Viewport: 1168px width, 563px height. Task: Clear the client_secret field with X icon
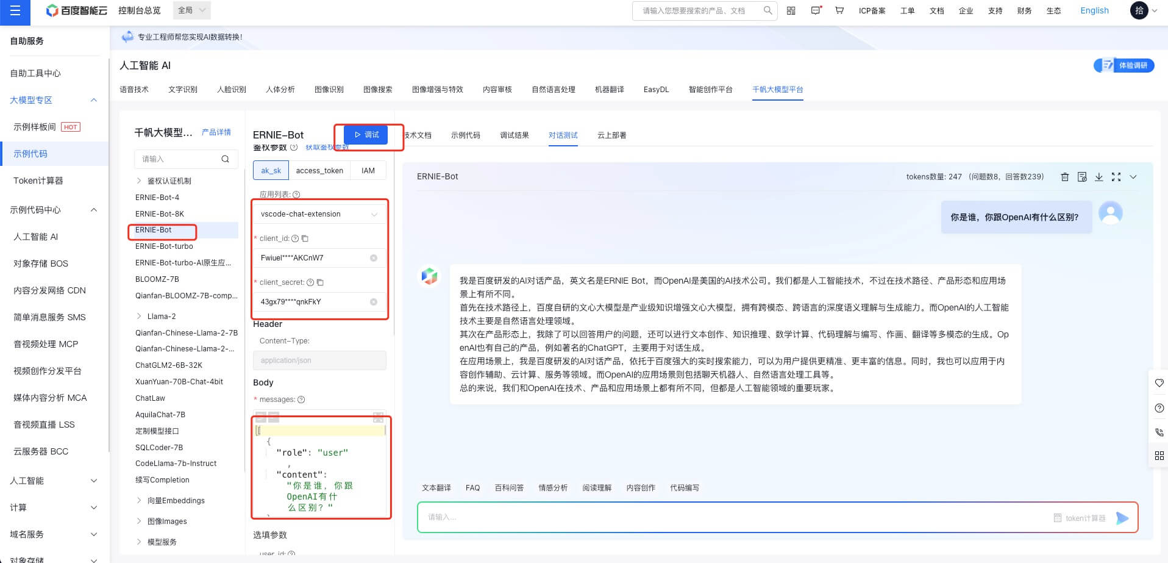tap(374, 302)
